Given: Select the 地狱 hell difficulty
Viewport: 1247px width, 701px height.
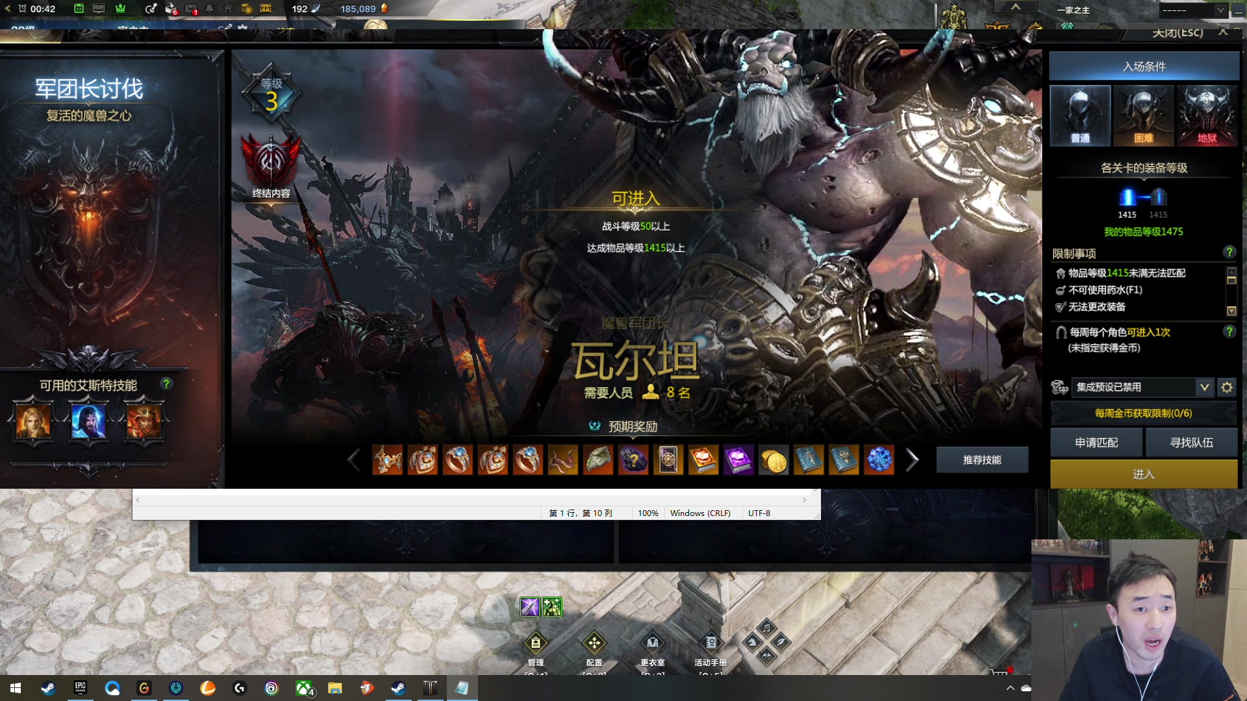Looking at the screenshot, I should pos(1207,116).
